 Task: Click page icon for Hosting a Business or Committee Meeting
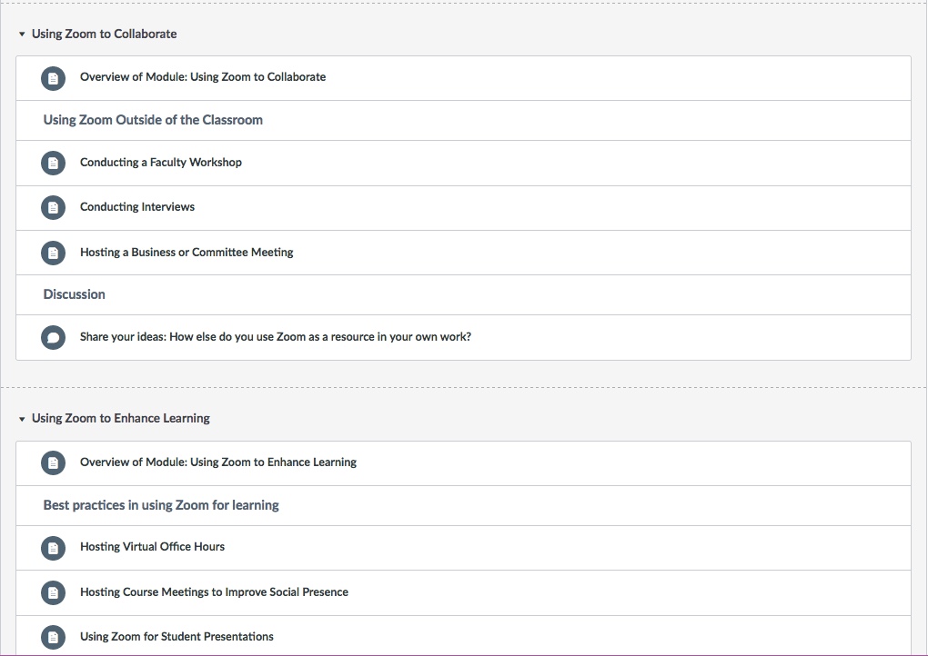coord(54,253)
